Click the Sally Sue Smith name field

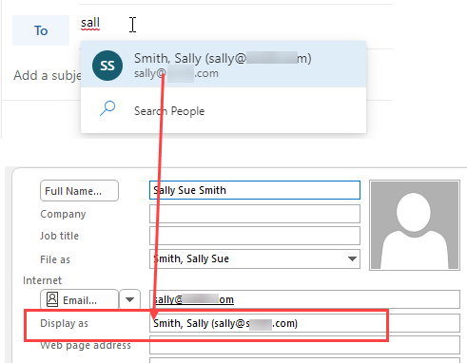(255, 190)
